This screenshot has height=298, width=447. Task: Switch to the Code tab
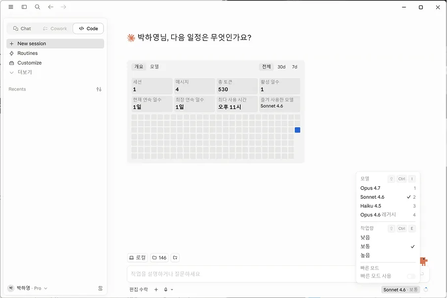point(88,29)
